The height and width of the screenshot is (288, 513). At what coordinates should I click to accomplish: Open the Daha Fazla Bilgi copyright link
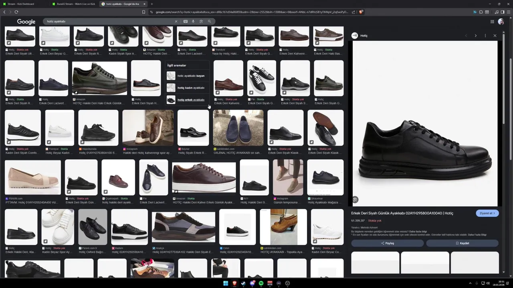point(477,235)
